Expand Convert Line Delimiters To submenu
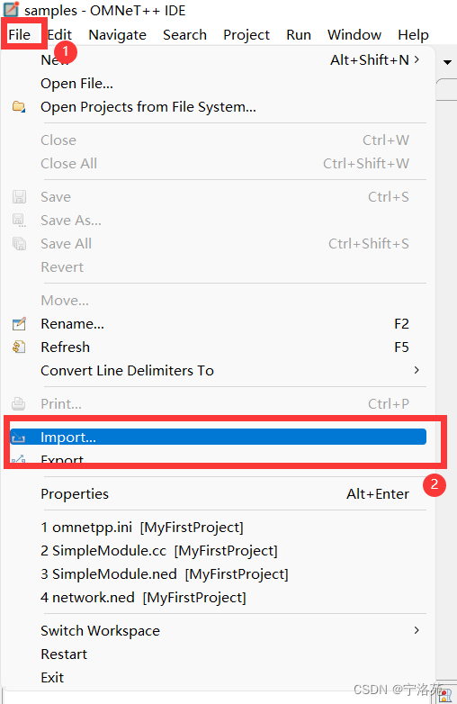Viewport: 457px width, 704px height. click(x=417, y=370)
